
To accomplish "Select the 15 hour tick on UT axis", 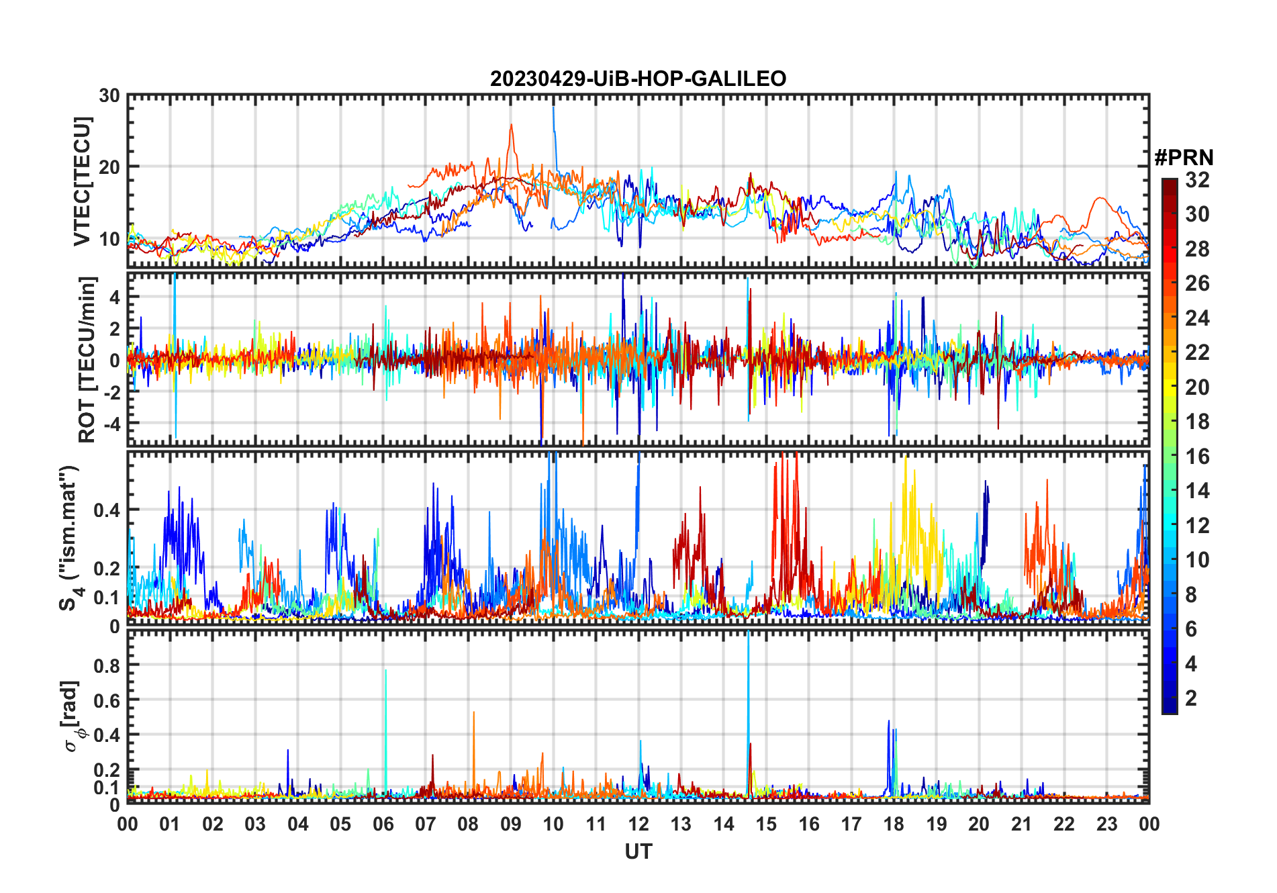I will pos(766,824).
